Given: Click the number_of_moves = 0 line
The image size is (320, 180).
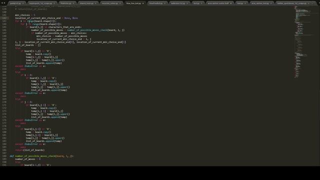Looking at the screenshot, I should [x=27, y=159].
